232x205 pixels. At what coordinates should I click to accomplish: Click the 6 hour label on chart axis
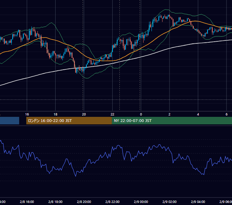tap(227, 114)
